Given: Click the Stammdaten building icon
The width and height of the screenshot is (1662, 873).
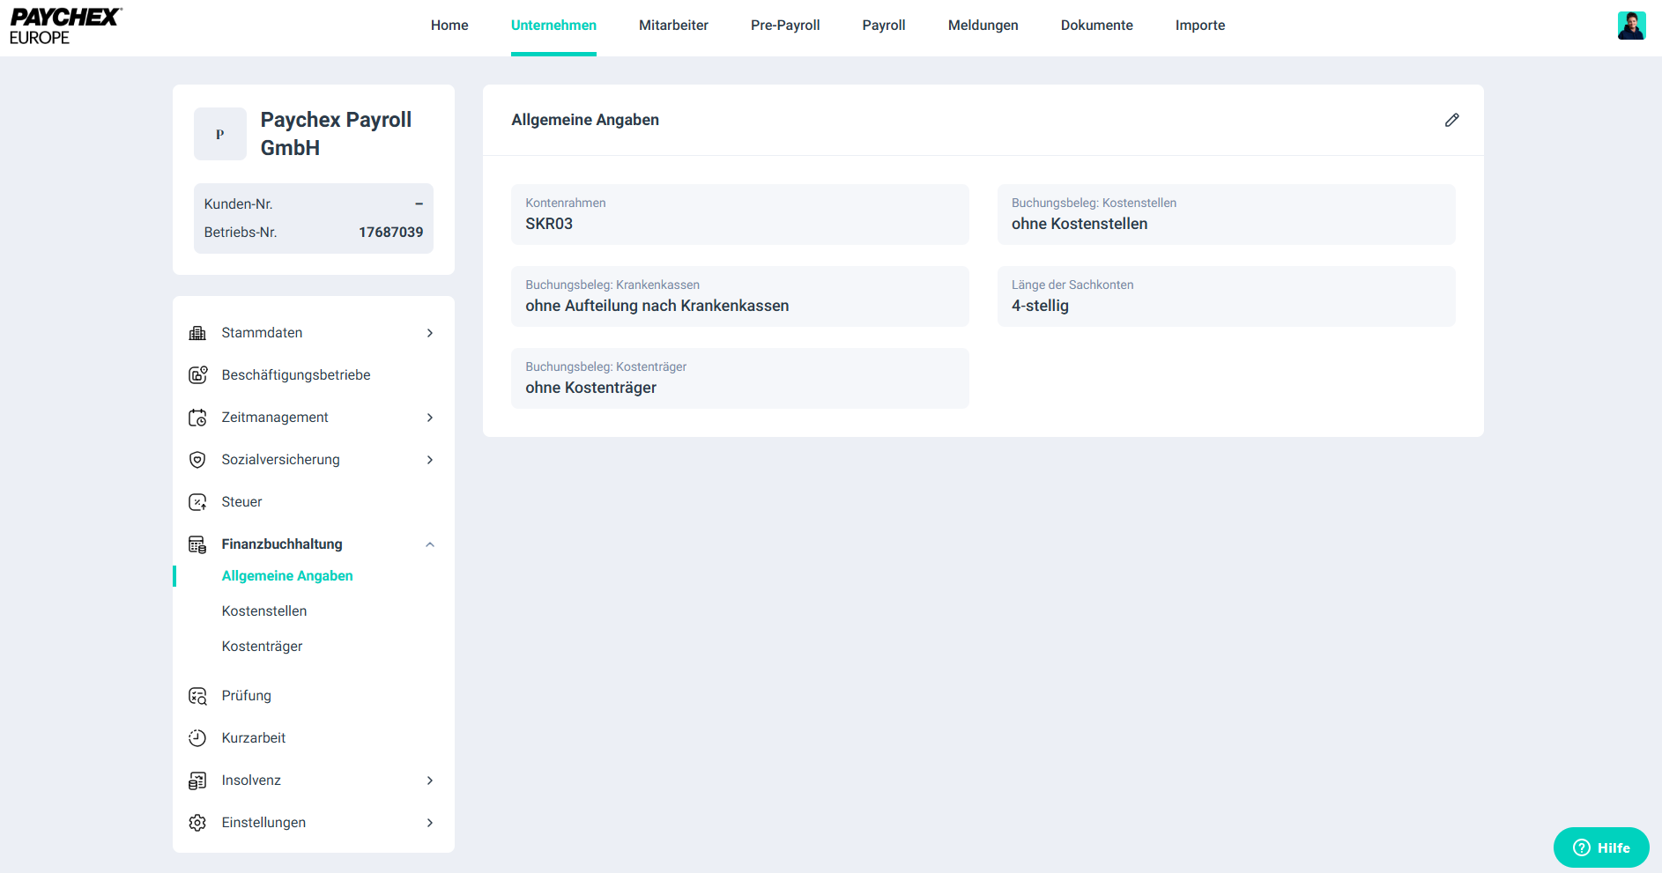Looking at the screenshot, I should click(197, 333).
